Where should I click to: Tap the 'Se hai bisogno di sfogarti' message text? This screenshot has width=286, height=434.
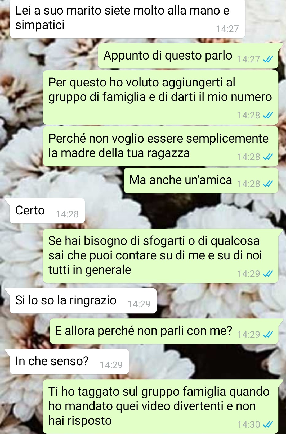pyautogui.click(x=155, y=255)
